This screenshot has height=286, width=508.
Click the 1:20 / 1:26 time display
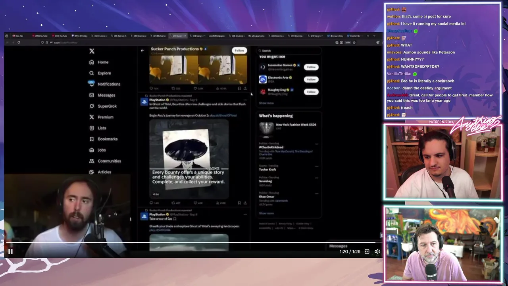point(350,251)
